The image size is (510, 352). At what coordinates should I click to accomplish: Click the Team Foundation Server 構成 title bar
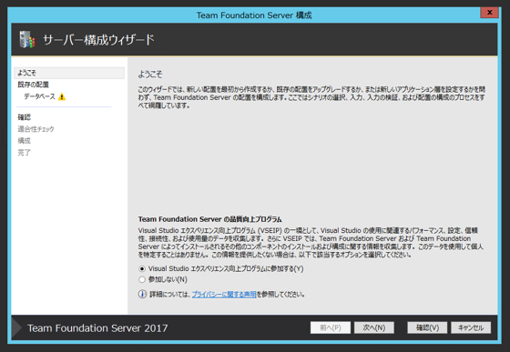coord(254,15)
